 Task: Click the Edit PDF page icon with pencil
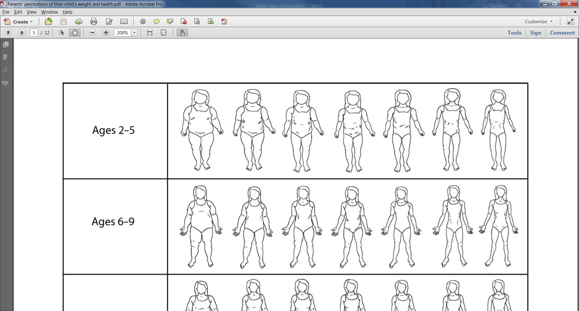pos(224,22)
